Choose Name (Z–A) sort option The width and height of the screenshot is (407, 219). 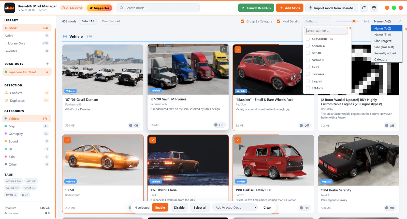(x=386, y=35)
